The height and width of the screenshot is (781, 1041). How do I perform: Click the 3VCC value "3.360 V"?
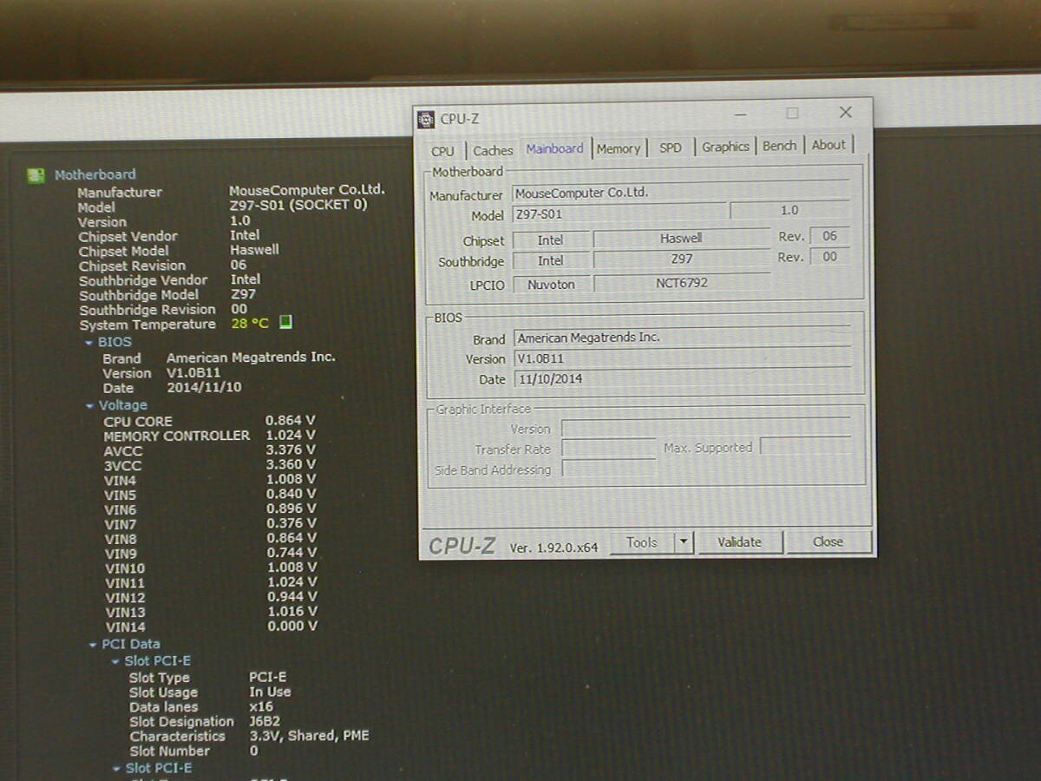click(x=291, y=465)
